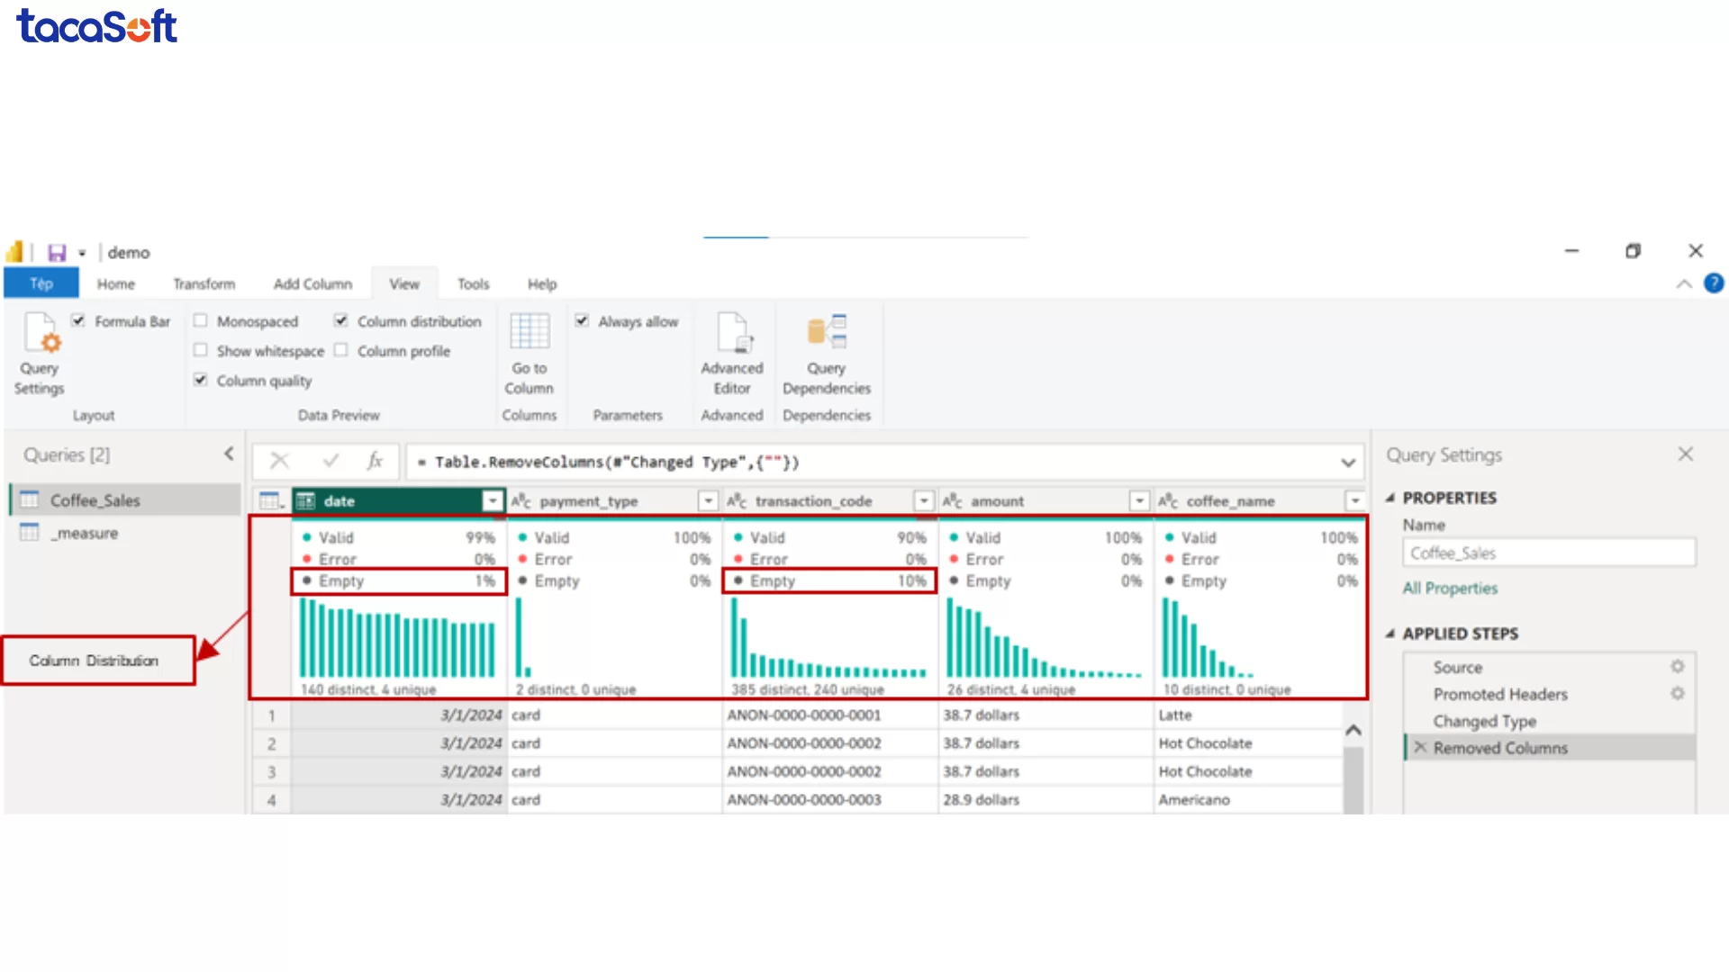This screenshot has height=972, width=1729.
Task: Collapse the APPLIED STEPS section
Action: [x=1390, y=634]
